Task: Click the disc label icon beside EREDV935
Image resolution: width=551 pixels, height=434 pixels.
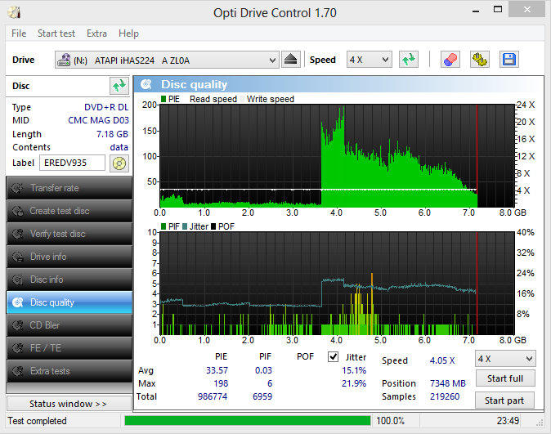Action: click(119, 163)
